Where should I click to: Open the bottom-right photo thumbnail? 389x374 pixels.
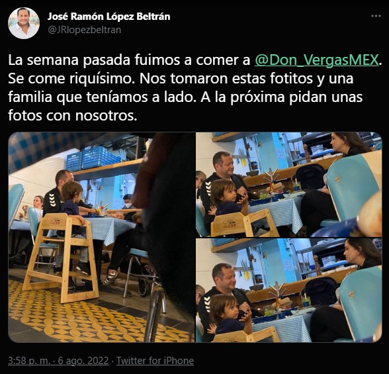[288, 291]
